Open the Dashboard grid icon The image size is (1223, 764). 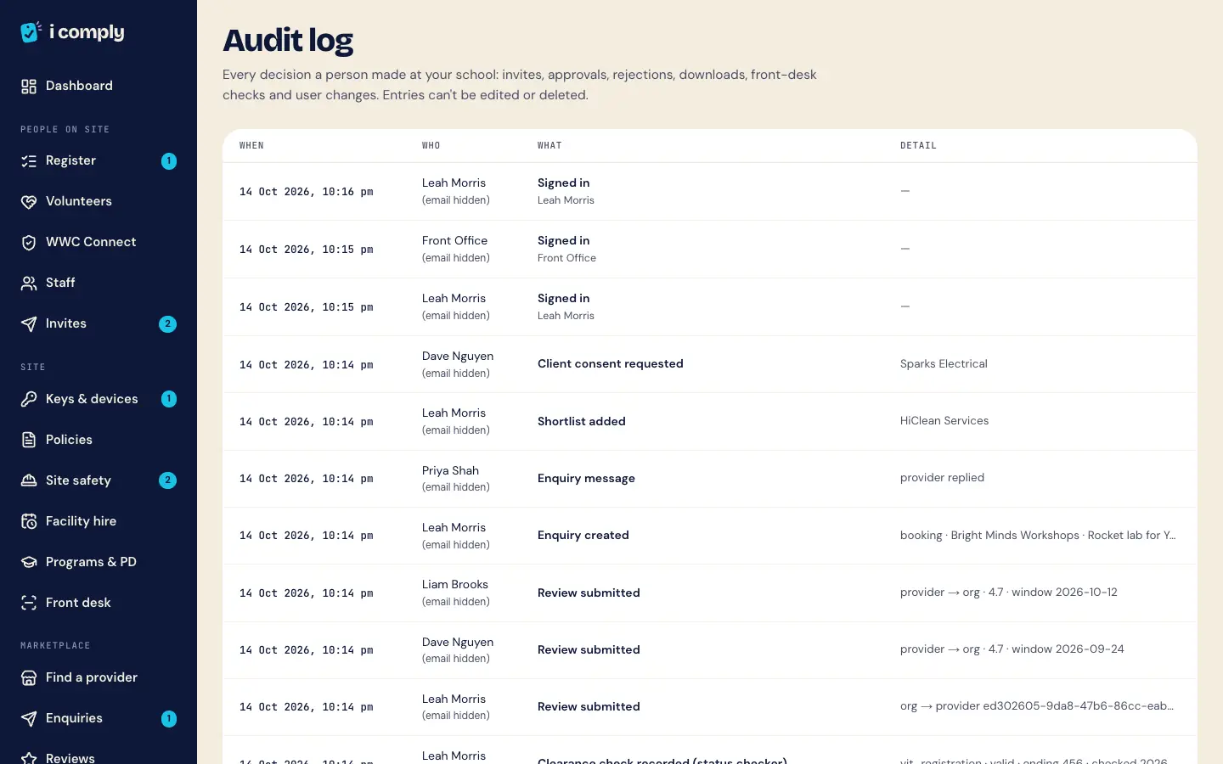[x=29, y=86]
